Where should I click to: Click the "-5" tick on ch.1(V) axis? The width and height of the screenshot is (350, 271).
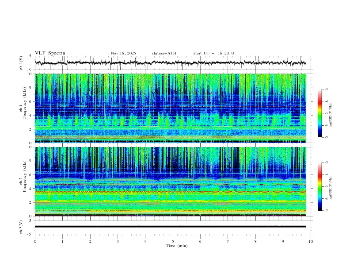point(30,70)
